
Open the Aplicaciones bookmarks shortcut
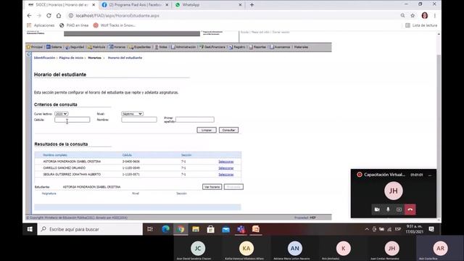pyautogui.click(x=41, y=25)
